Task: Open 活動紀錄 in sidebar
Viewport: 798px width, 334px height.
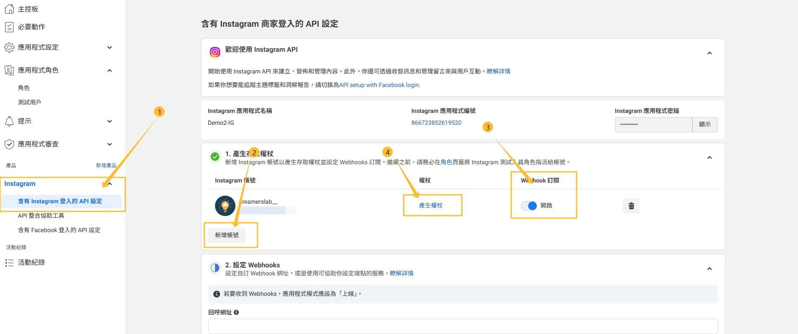Action: tap(31, 263)
